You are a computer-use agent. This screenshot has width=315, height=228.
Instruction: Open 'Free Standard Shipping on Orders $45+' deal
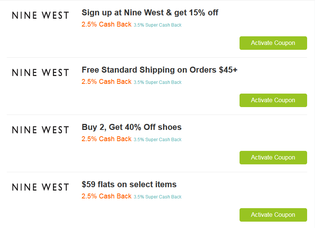(x=160, y=70)
